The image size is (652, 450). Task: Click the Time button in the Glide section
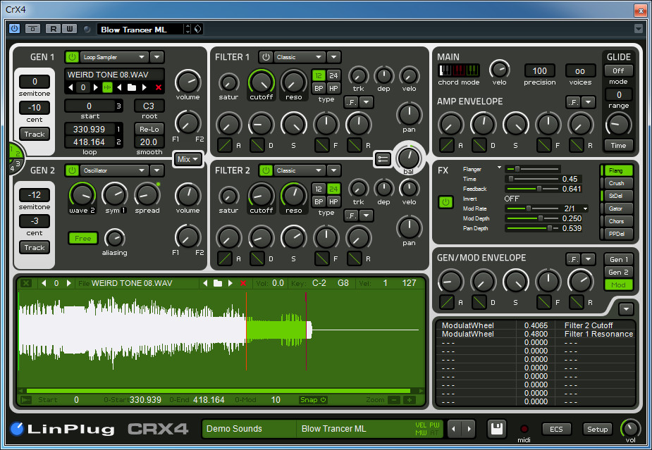[x=618, y=146]
